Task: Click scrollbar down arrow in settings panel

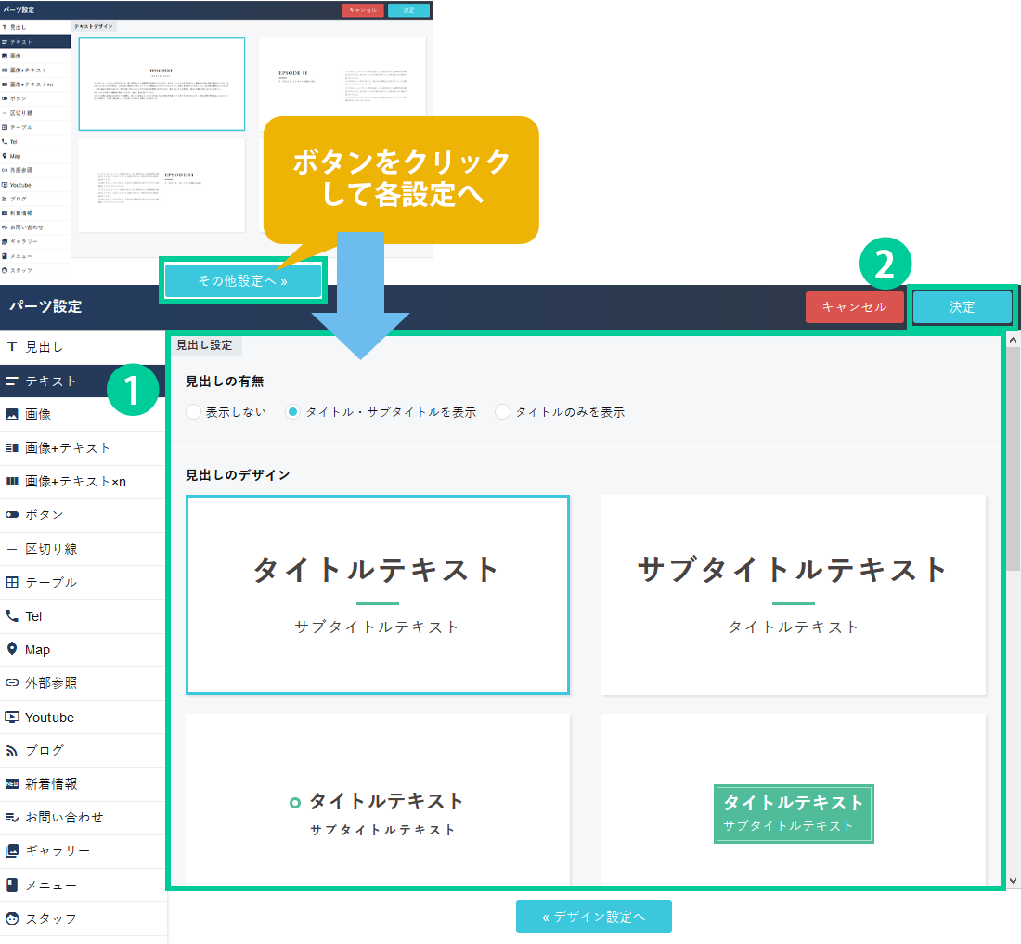Action: (1013, 880)
